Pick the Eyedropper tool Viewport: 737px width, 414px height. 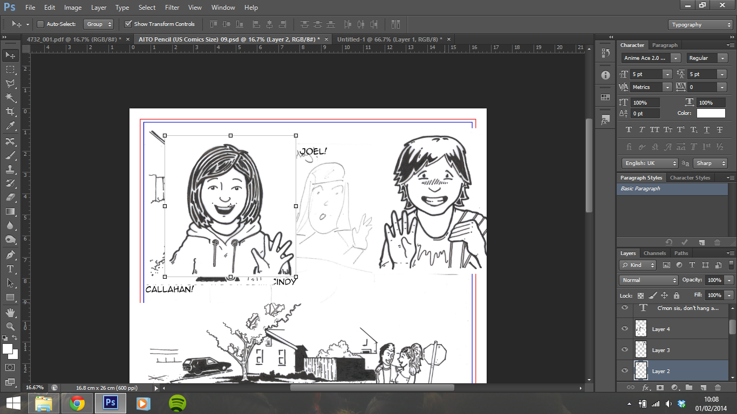coord(10,126)
